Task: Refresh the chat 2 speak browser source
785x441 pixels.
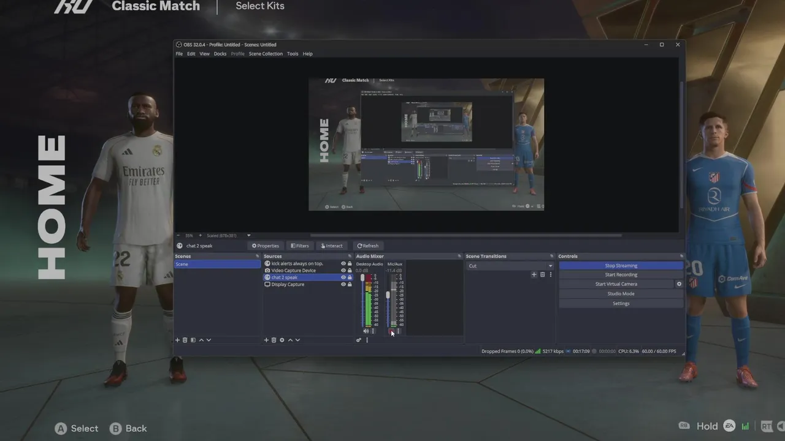Action: pos(368,246)
